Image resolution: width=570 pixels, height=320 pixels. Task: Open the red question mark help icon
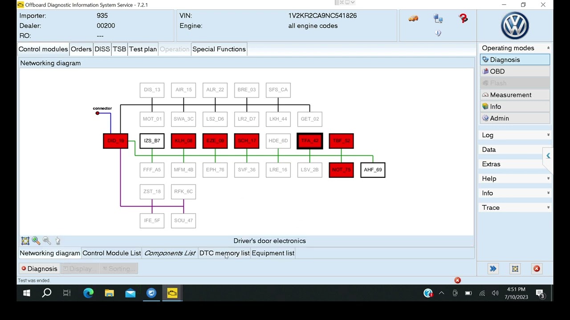click(463, 18)
